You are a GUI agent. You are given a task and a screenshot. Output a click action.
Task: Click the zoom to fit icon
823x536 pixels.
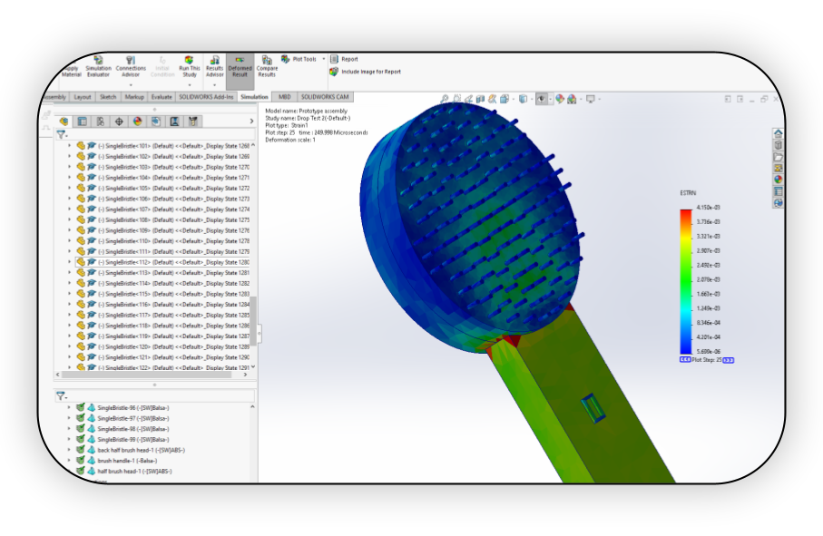444,99
